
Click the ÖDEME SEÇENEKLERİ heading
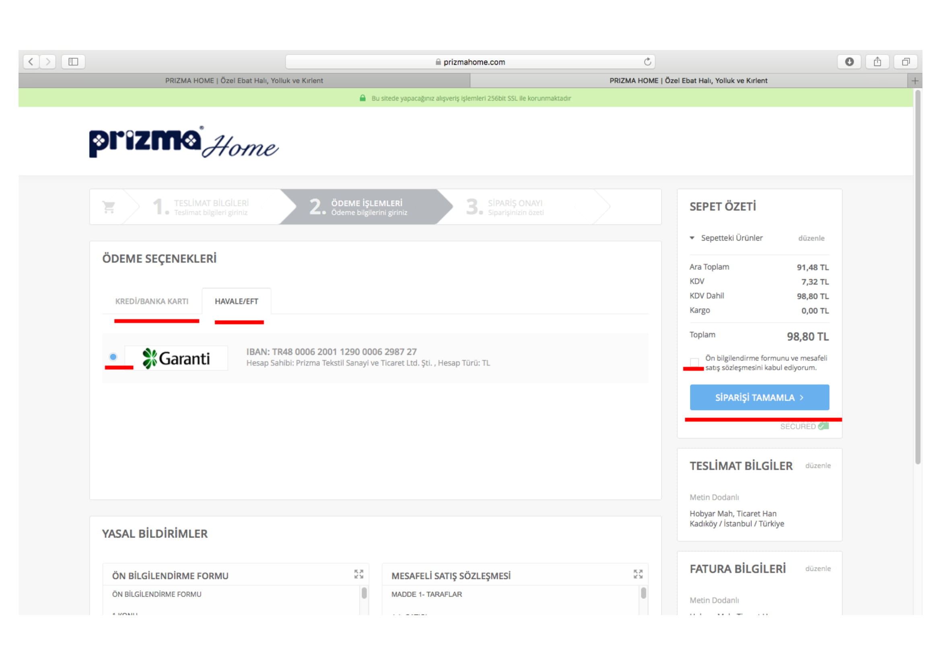coord(159,259)
